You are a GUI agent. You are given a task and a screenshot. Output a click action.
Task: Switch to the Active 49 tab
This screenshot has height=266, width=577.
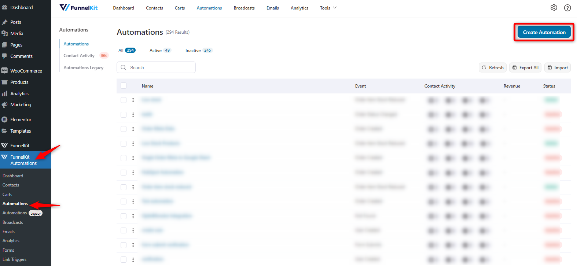pos(160,51)
